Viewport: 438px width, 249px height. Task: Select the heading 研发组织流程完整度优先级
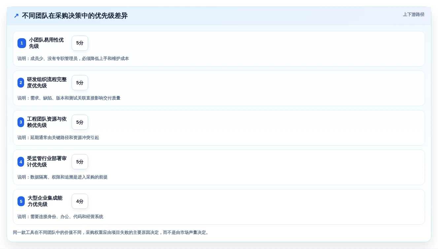47,83
